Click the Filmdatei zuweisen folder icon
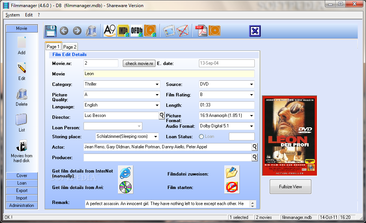Screen dimensions: 366x223 click(232, 173)
